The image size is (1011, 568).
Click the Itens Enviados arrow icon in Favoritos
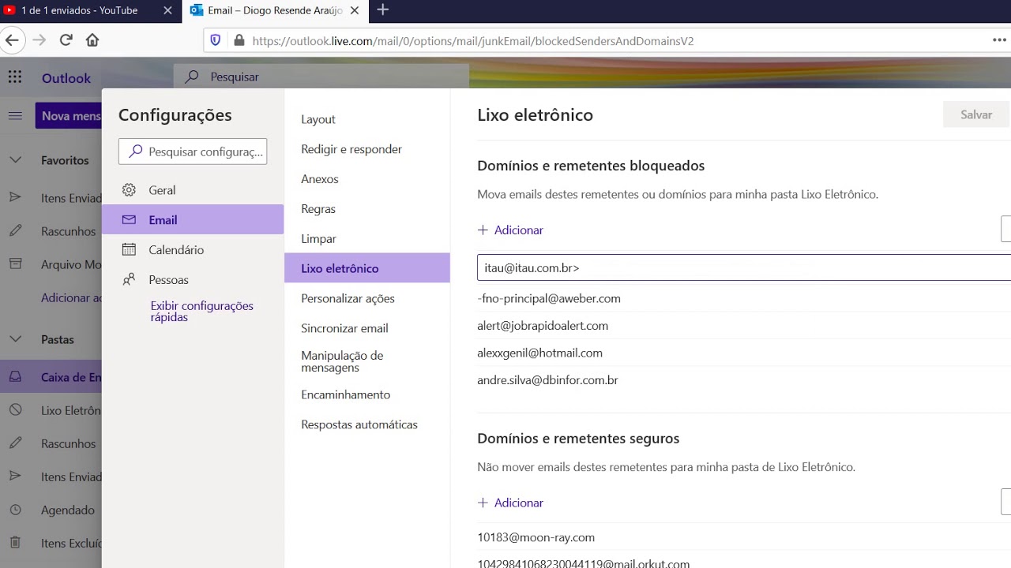pyautogui.click(x=15, y=198)
